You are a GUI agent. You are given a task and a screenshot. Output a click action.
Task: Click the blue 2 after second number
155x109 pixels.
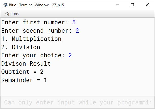77,31
